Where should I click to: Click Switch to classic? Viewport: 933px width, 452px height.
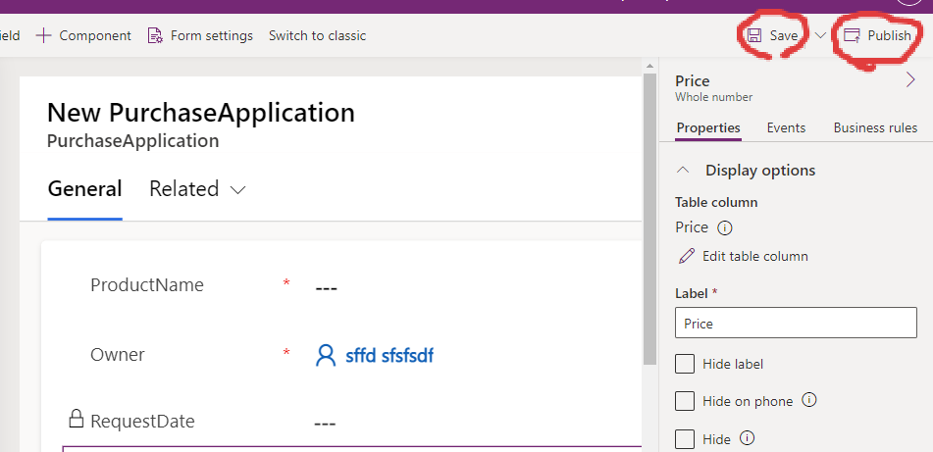[317, 35]
